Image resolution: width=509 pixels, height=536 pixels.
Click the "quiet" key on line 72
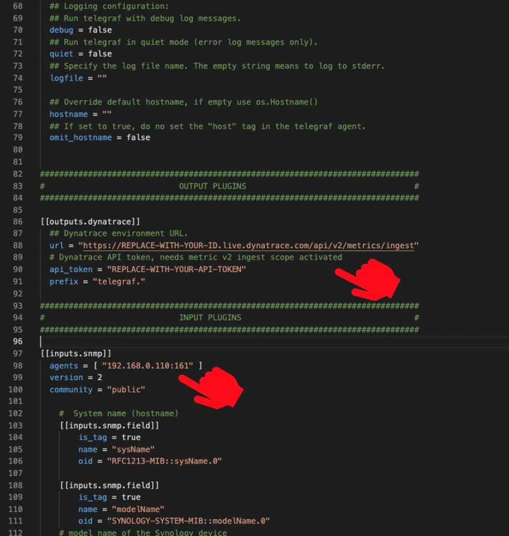61,54
